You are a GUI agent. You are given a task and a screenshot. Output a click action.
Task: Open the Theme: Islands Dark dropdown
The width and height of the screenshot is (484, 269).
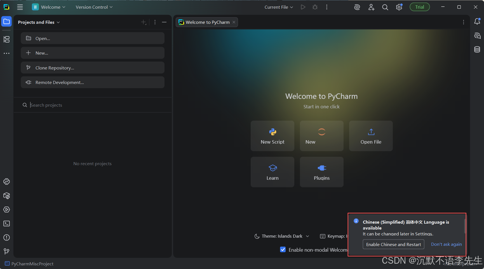point(282,236)
